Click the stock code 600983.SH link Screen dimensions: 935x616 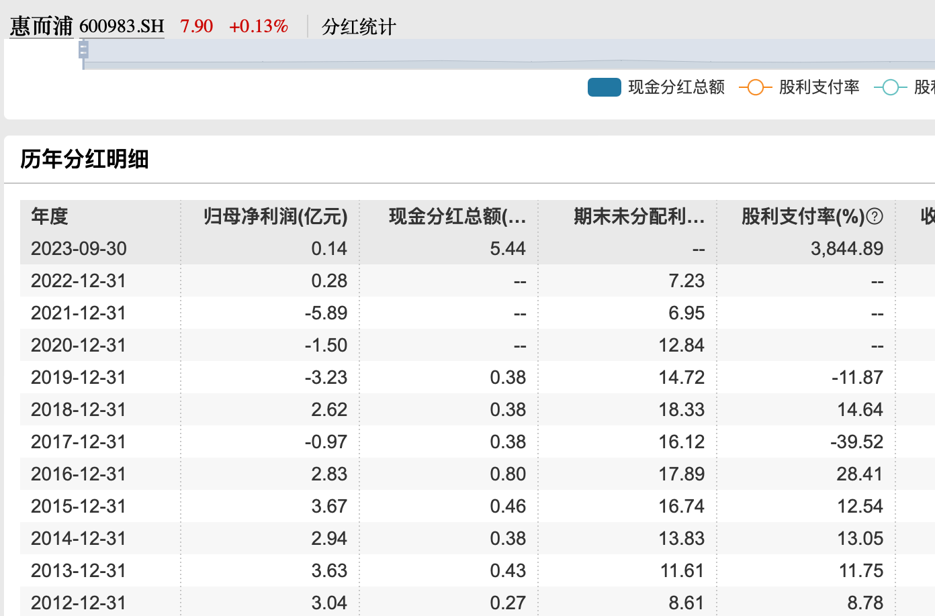[122, 27]
